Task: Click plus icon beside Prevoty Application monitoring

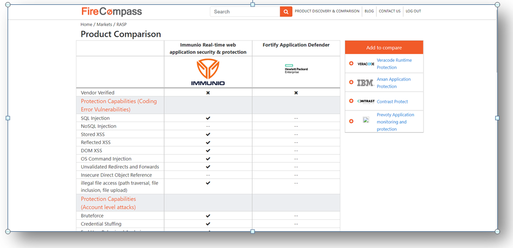Action: pyautogui.click(x=351, y=121)
